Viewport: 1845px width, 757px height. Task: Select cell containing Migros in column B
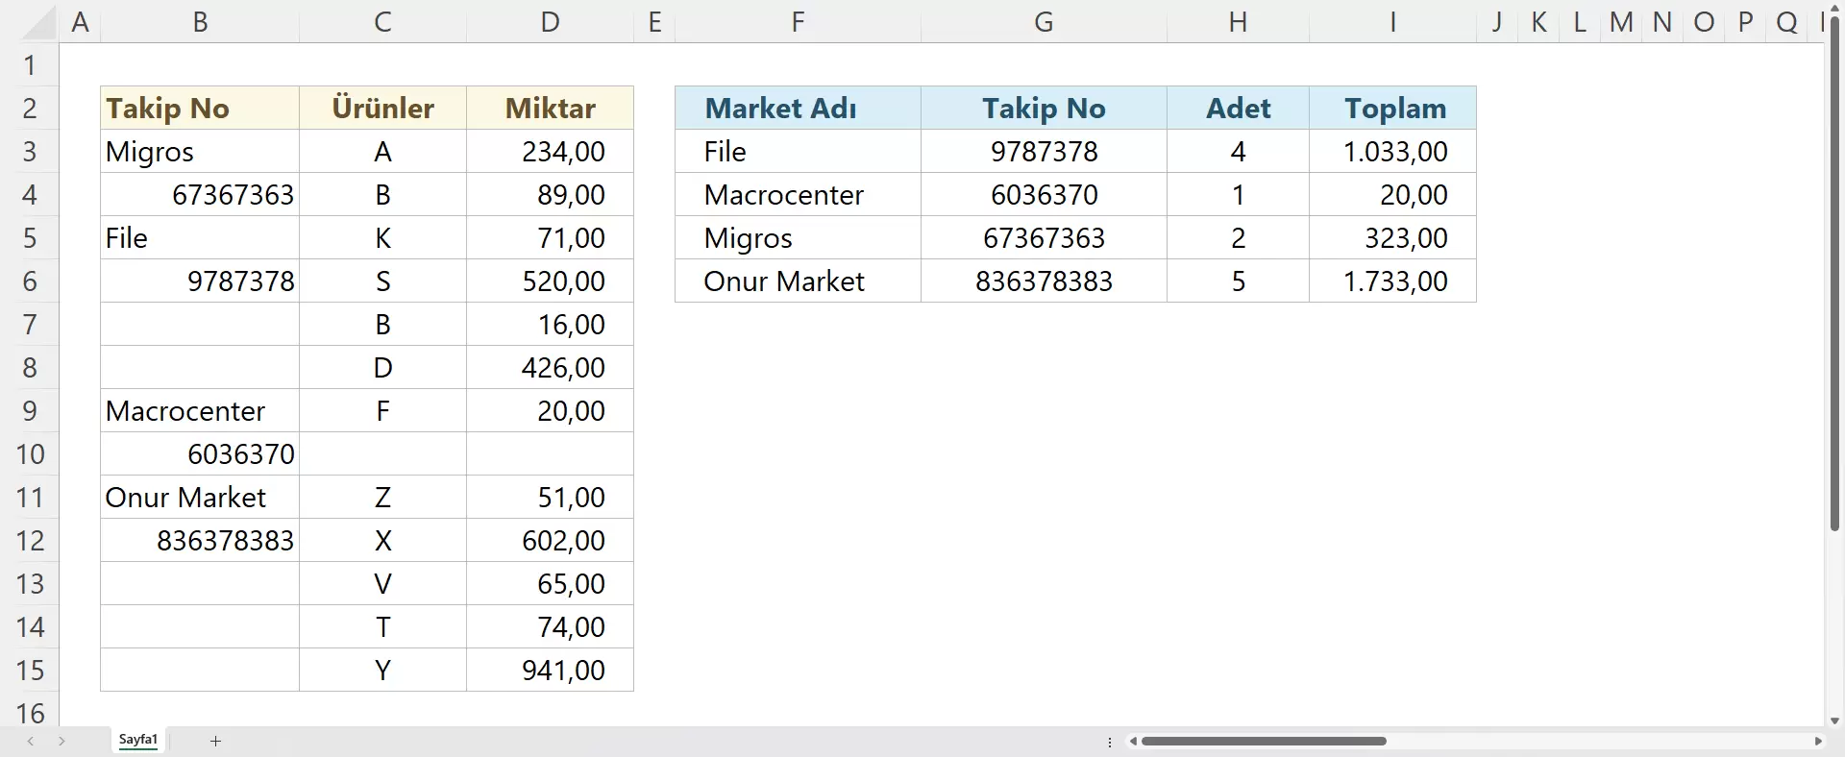pos(200,151)
